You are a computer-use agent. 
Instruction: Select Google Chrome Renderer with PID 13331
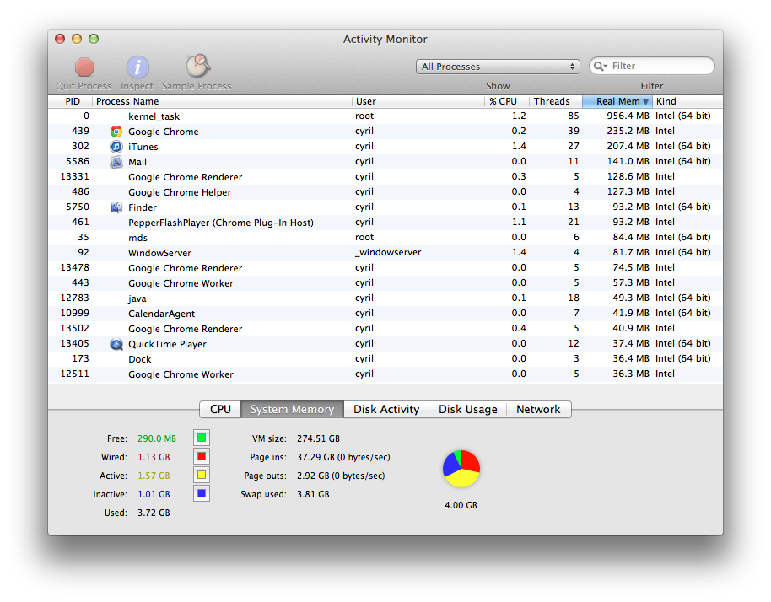tap(385, 177)
